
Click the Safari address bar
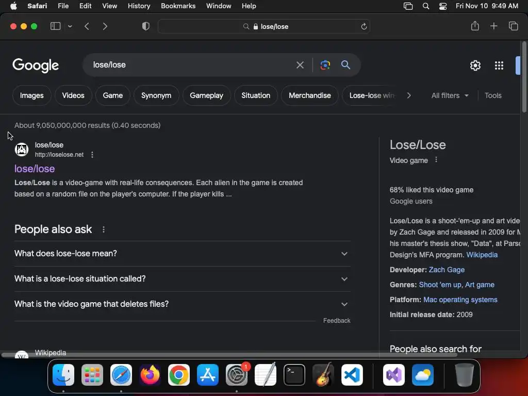pos(264,26)
